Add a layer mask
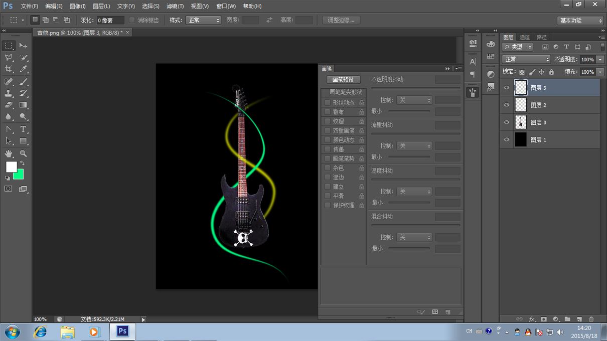The width and height of the screenshot is (607, 341). pyautogui.click(x=543, y=319)
